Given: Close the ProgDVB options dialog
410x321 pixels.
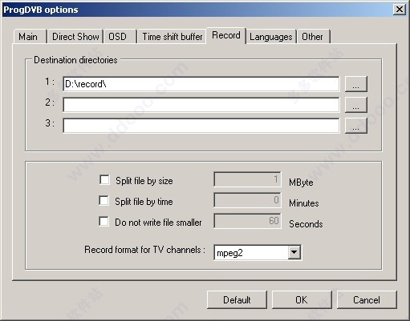Looking at the screenshot, I should coord(400,10).
